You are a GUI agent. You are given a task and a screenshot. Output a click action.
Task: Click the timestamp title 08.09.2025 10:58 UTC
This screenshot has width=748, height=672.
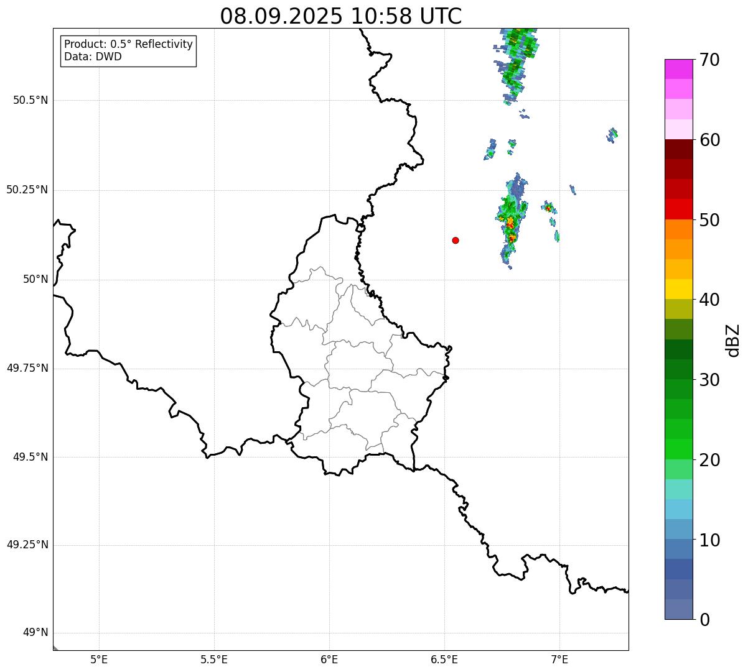341,16
